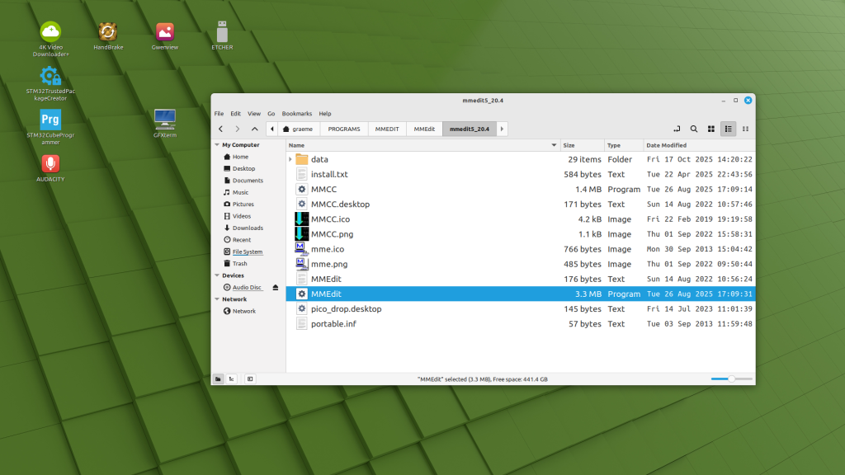
Task: Click the search magnifier icon in toolbar
Action: point(693,129)
